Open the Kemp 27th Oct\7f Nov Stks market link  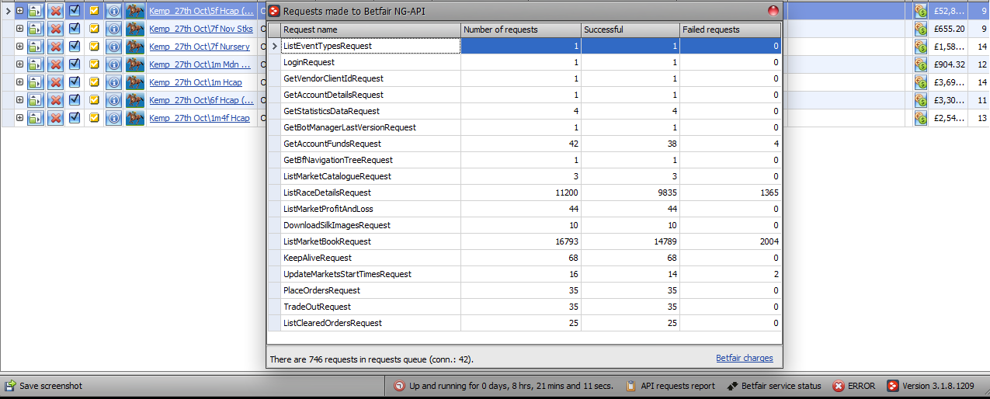[x=201, y=29]
